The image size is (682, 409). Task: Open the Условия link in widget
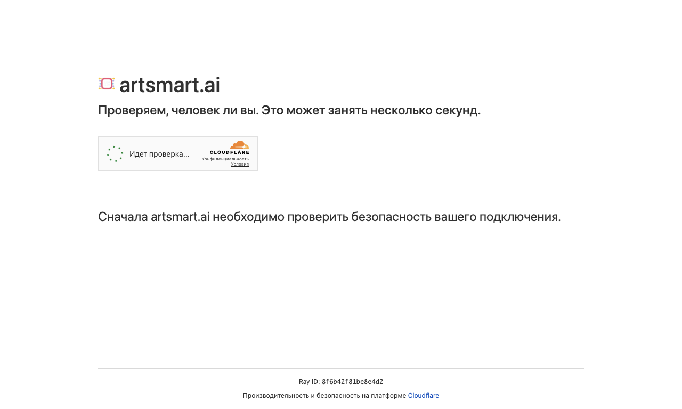(x=240, y=164)
